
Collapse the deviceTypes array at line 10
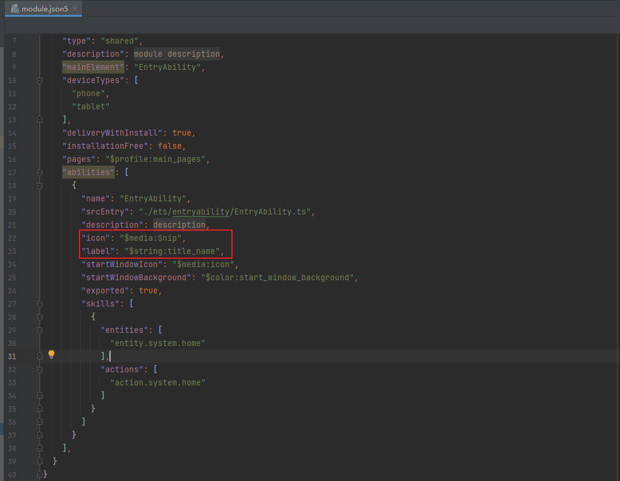coord(39,80)
